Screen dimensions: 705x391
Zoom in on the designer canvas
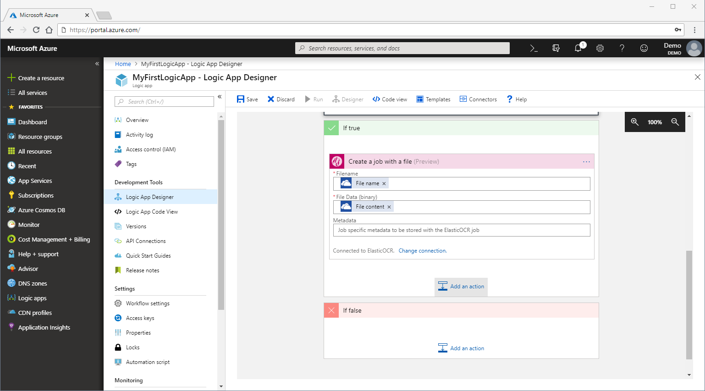(635, 122)
